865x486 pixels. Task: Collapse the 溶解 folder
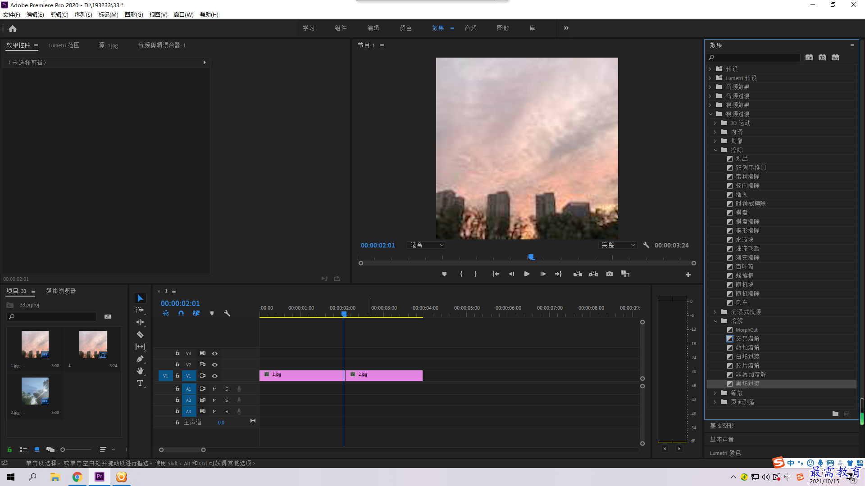(715, 321)
